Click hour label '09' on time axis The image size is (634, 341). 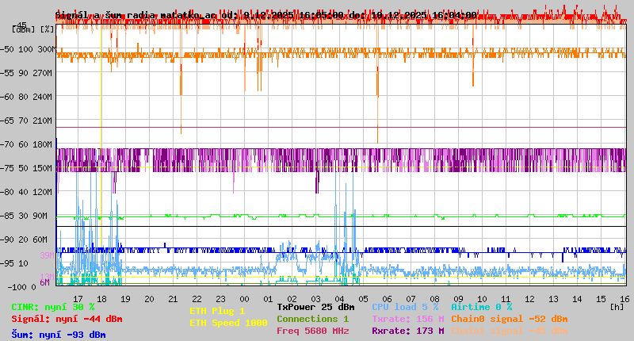458,299
